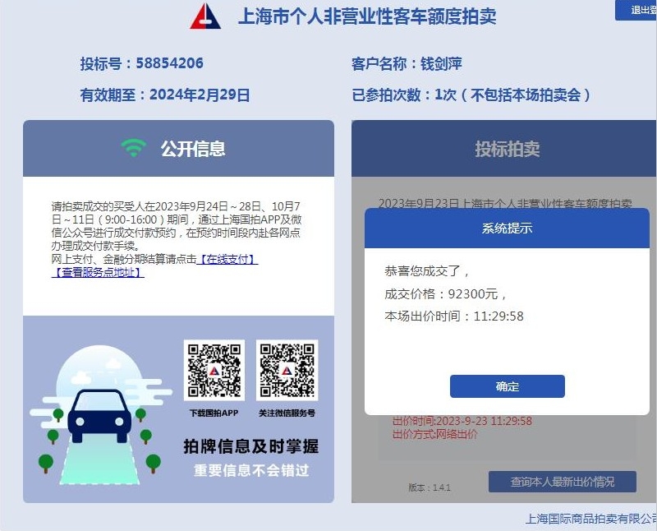The width and height of the screenshot is (657, 531).
Task: Click the 退出登录 logout button
Action: tap(636, 10)
